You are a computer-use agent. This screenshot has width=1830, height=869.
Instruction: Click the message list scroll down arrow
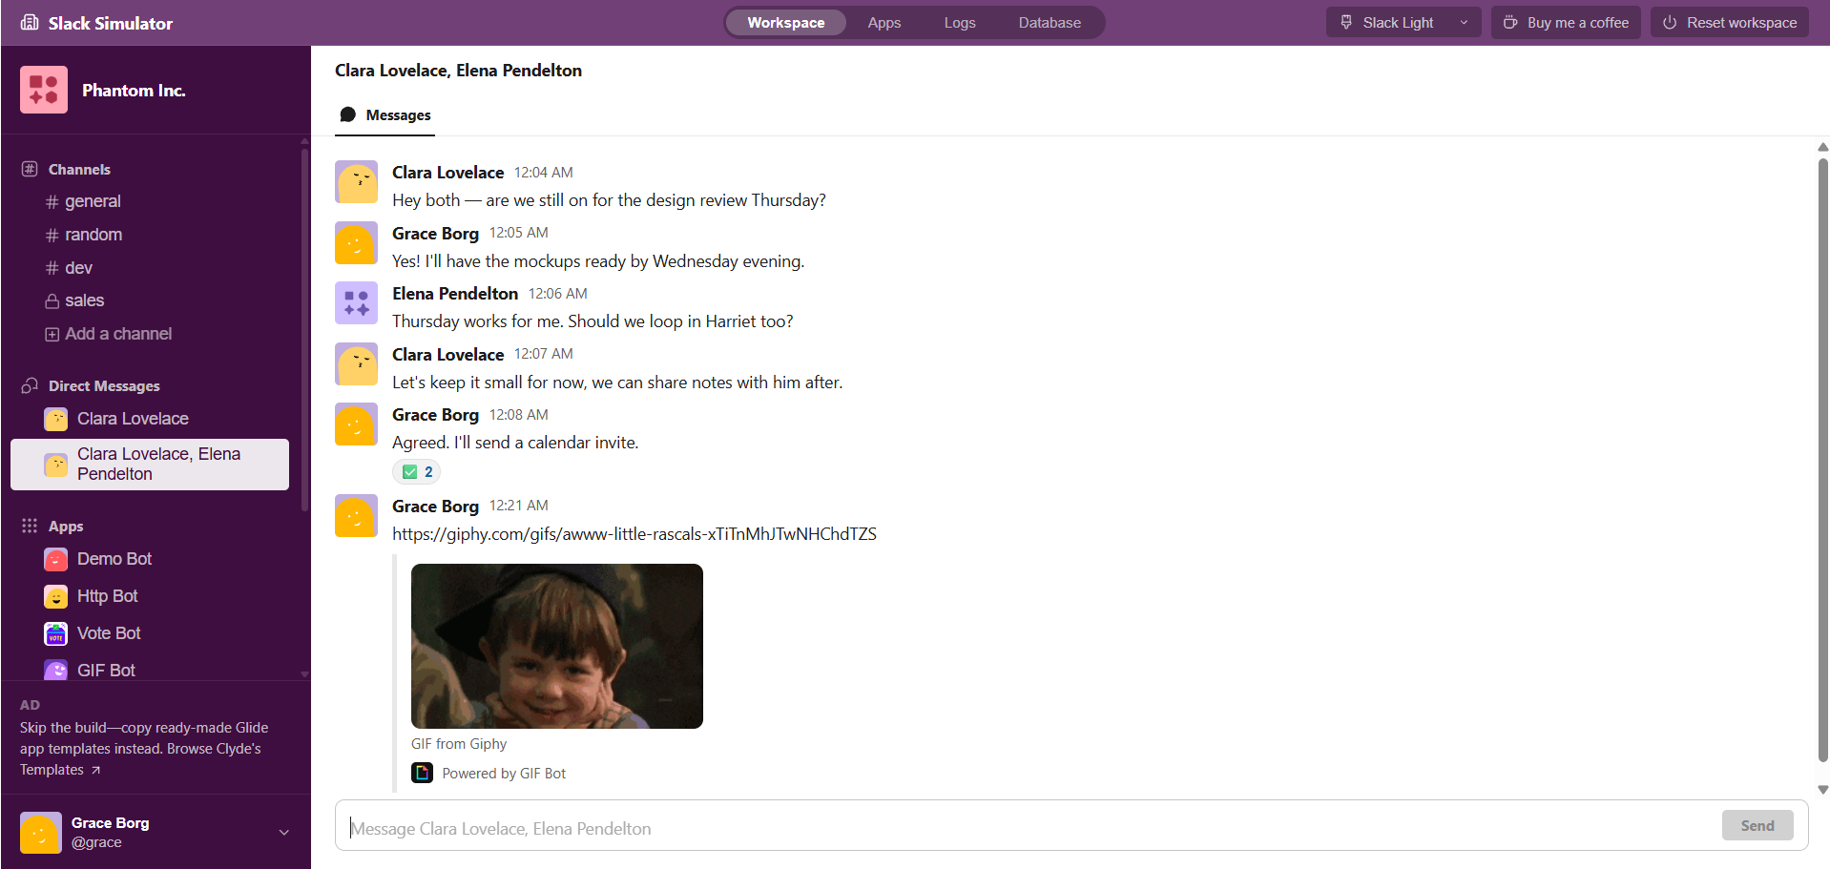(x=1822, y=790)
